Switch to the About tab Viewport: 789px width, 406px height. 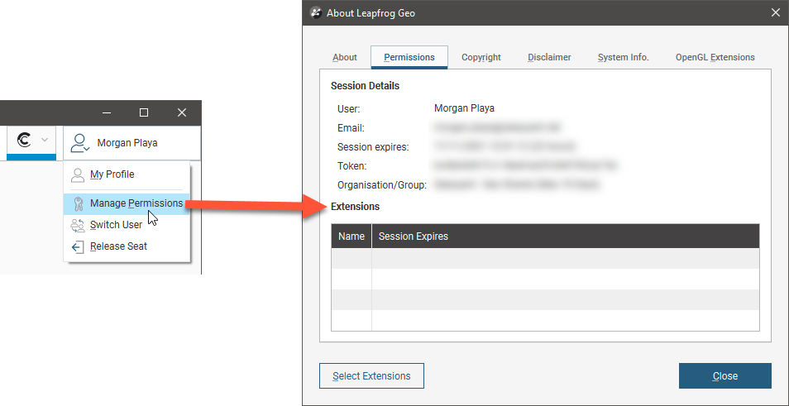tap(345, 58)
